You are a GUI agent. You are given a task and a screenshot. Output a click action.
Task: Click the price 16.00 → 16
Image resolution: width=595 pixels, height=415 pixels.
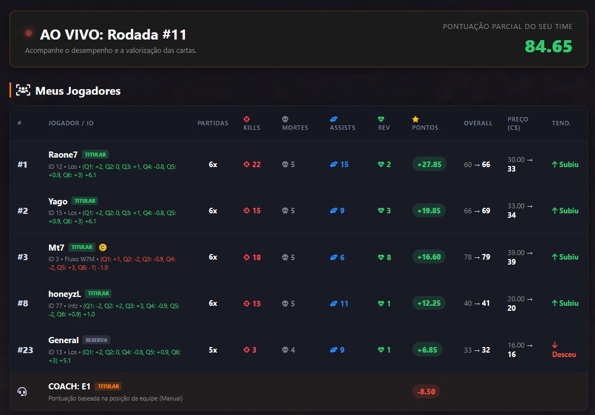[520, 350]
